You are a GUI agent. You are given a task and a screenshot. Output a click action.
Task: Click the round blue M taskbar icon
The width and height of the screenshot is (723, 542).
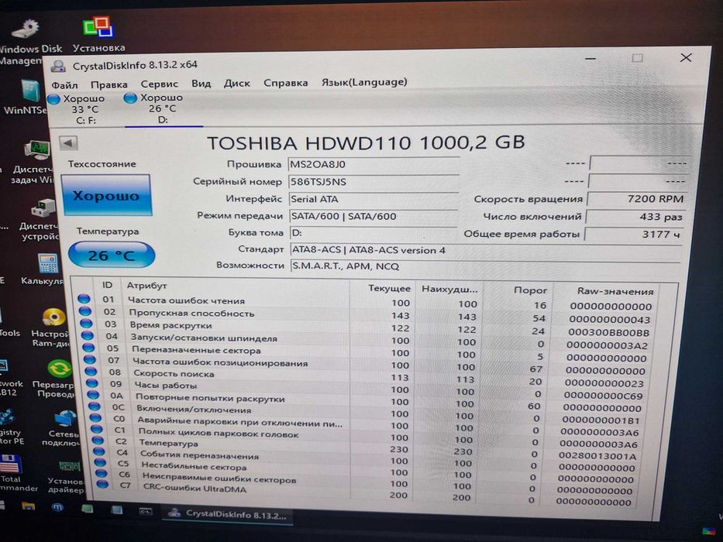(x=57, y=507)
